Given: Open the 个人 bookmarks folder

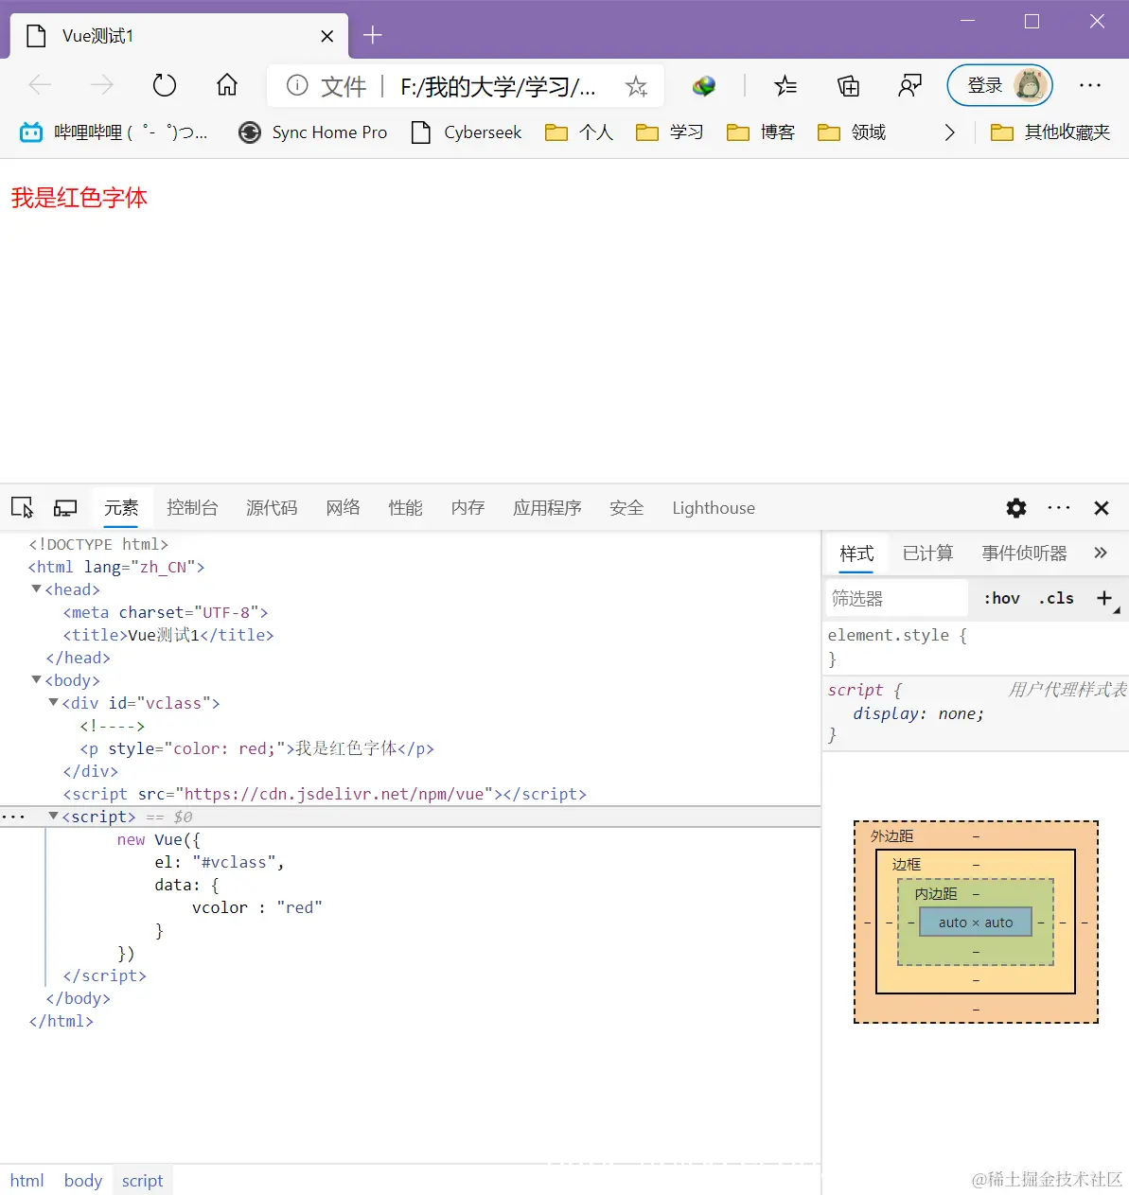Looking at the screenshot, I should (579, 132).
